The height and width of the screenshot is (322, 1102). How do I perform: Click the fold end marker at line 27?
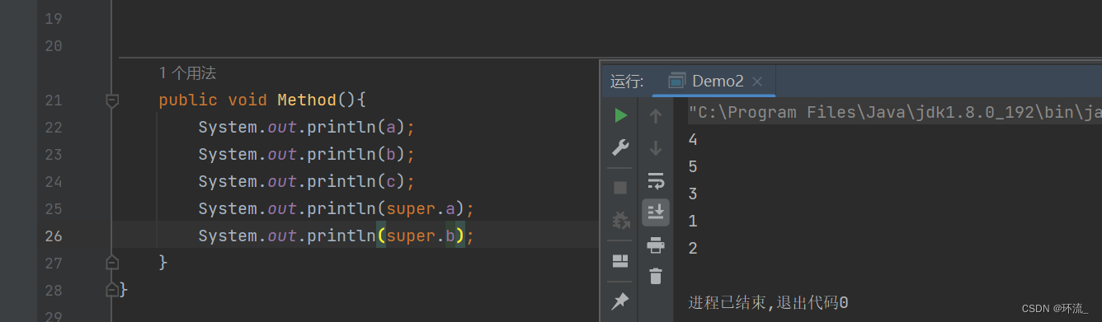pyautogui.click(x=112, y=263)
